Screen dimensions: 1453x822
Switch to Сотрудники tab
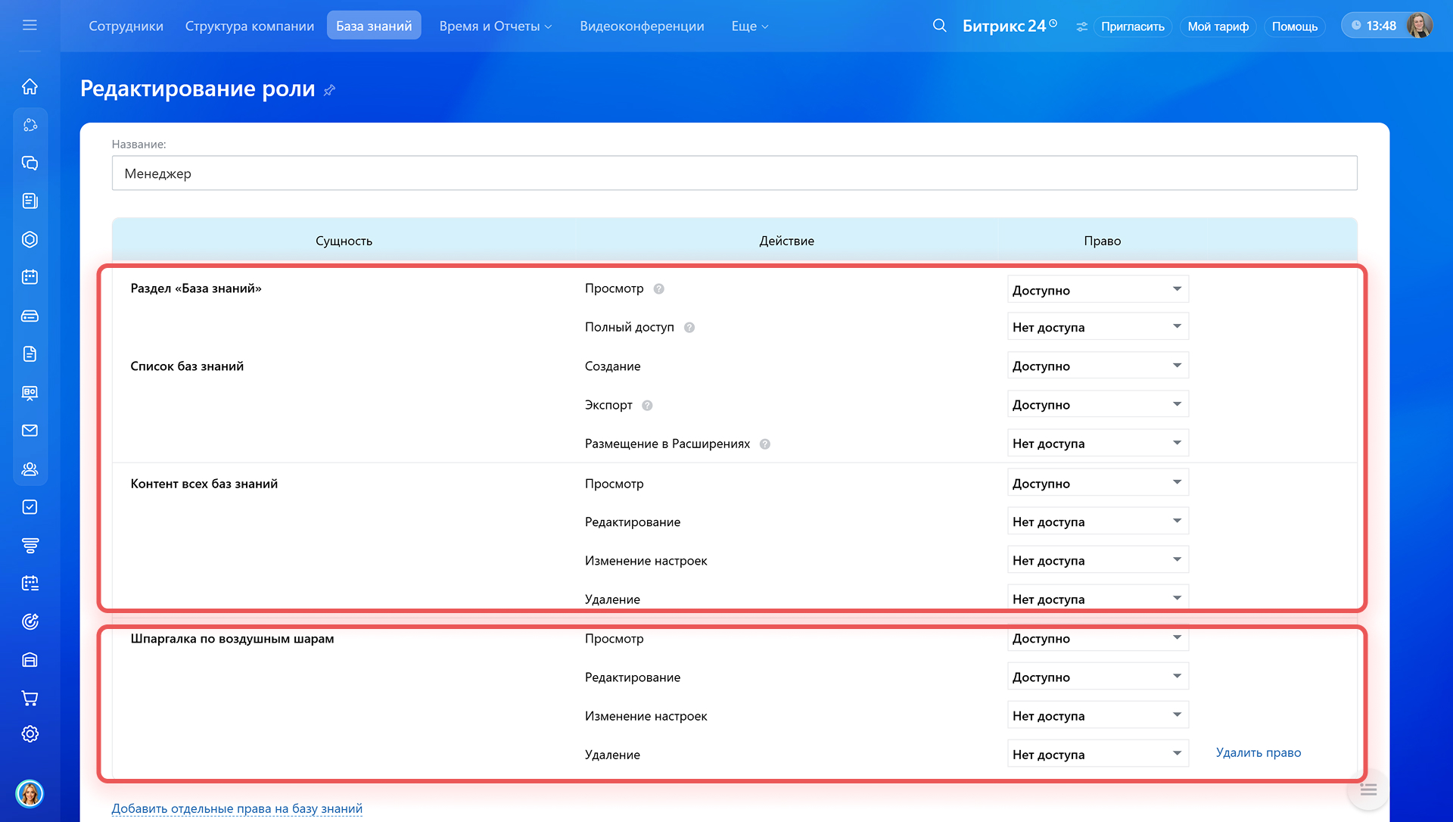[126, 26]
